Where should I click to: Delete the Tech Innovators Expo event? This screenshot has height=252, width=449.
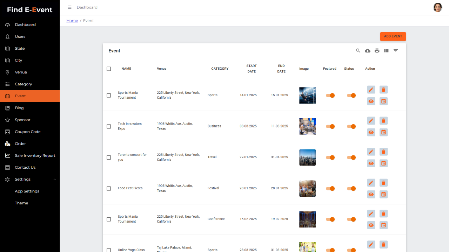click(383, 120)
